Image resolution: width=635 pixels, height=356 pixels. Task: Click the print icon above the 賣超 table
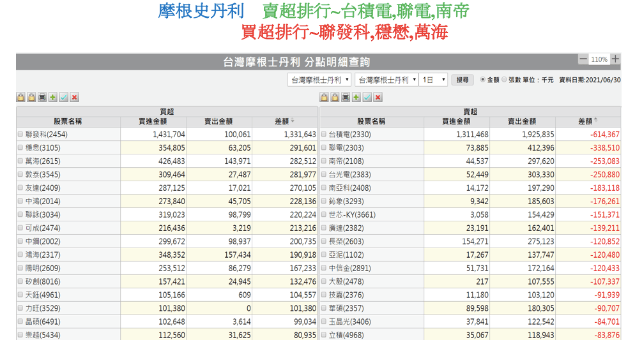pyautogui.click(x=346, y=97)
